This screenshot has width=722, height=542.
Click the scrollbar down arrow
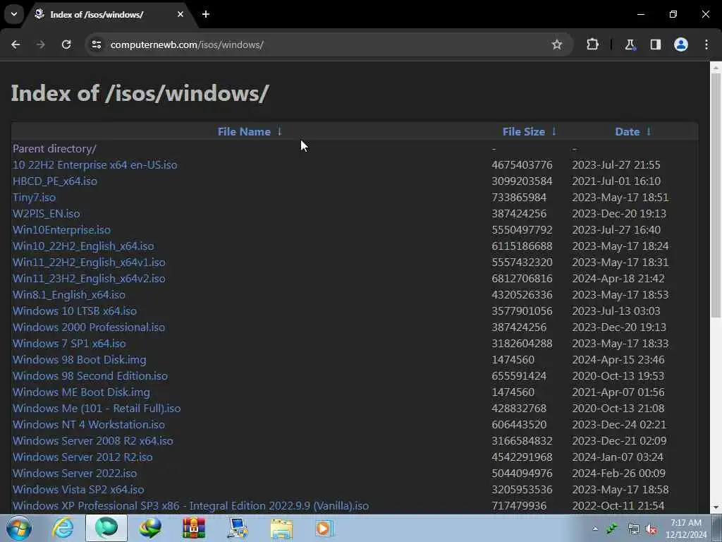coord(716,507)
